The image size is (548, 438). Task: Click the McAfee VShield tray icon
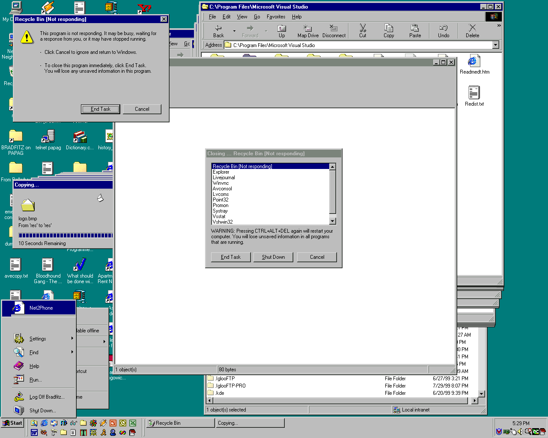pos(499,432)
